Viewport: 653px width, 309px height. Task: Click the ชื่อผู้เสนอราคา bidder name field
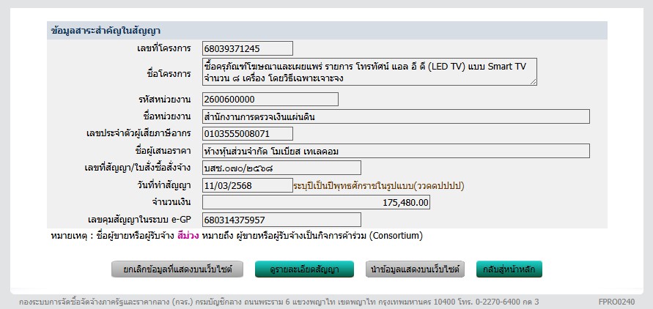point(395,151)
